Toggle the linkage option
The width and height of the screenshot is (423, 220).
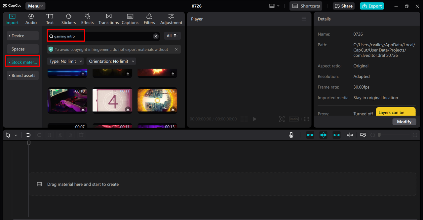click(x=336, y=135)
